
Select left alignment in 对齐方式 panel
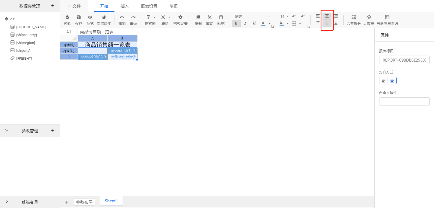384,81
